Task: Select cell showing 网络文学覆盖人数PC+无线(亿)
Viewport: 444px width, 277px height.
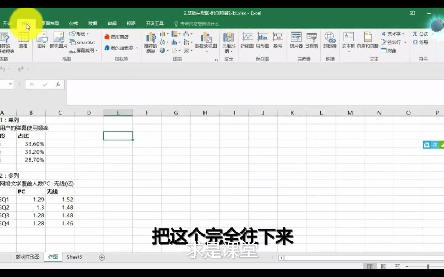Action: click(37, 184)
